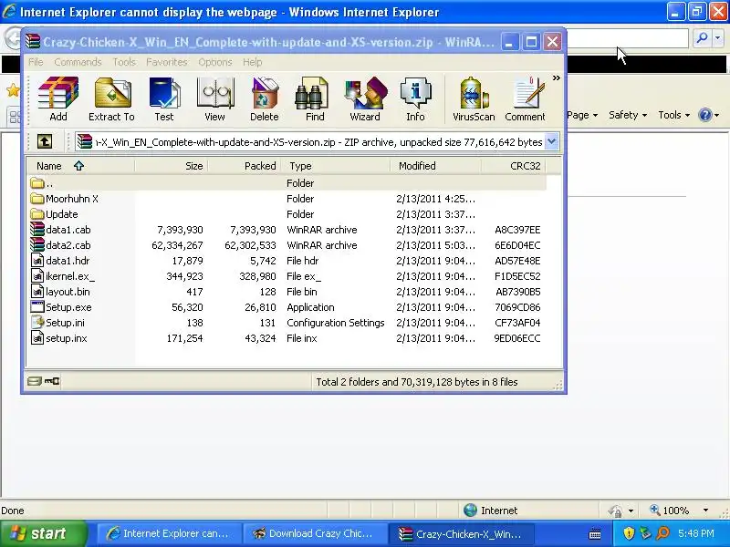Click the data1.cab archive icon

pos(37,230)
